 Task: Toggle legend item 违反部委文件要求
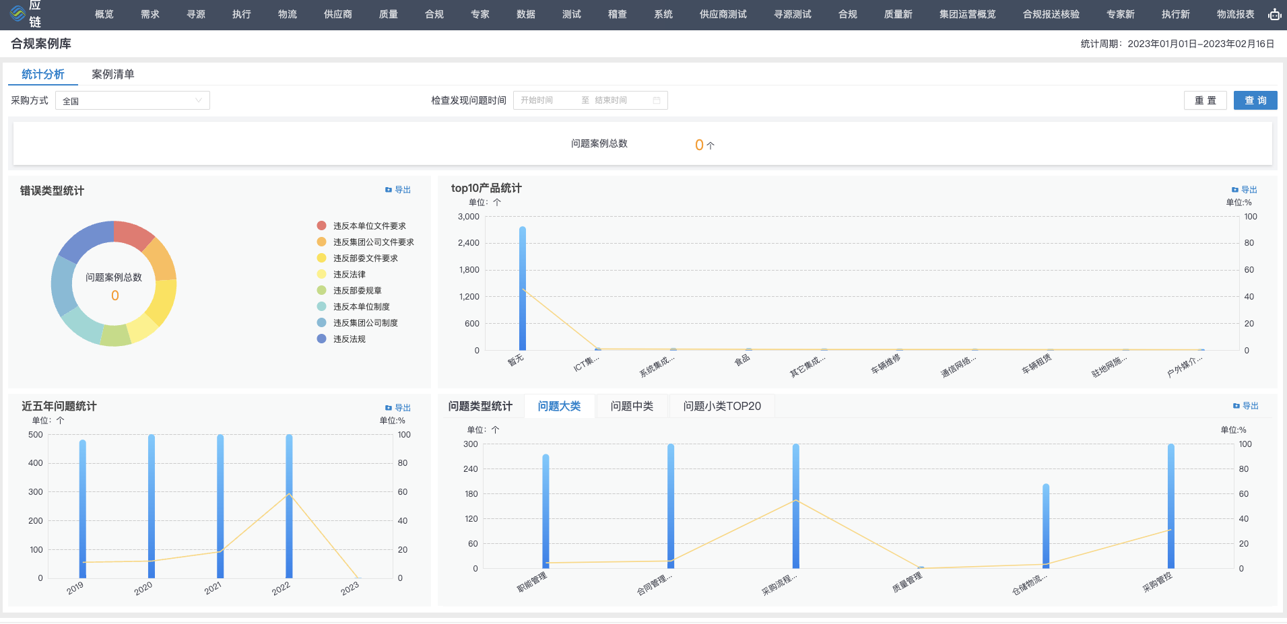pyautogui.click(x=357, y=258)
